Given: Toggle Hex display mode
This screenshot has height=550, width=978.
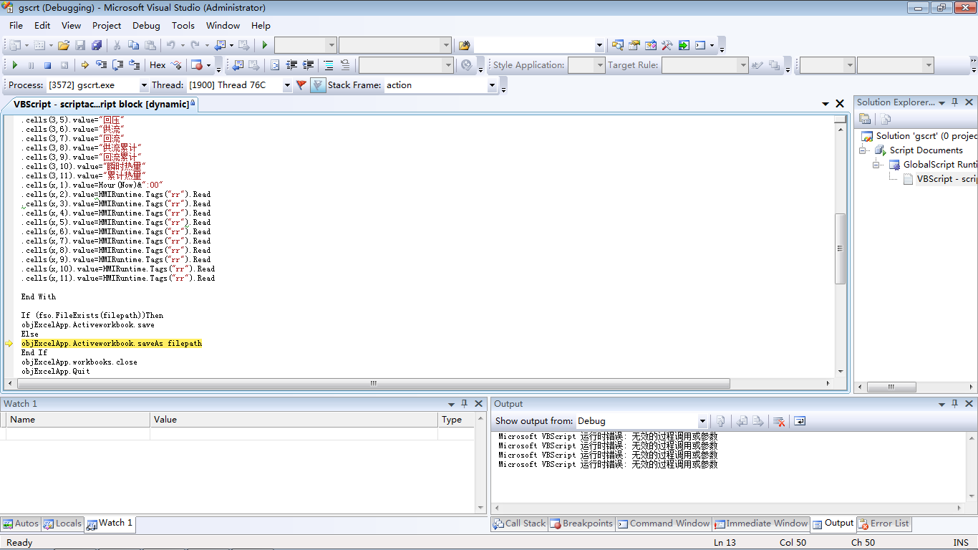Looking at the screenshot, I should [158, 65].
